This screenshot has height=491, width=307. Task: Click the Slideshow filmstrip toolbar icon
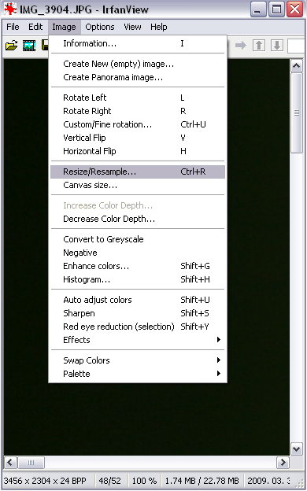click(29, 46)
